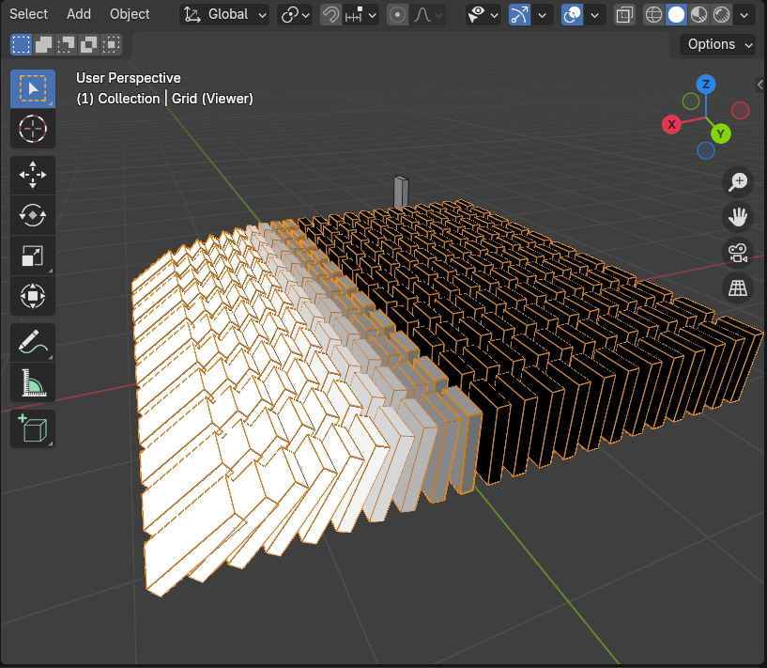Toggle proportional editing button
Image resolution: width=767 pixels, height=668 pixels.
point(397,15)
